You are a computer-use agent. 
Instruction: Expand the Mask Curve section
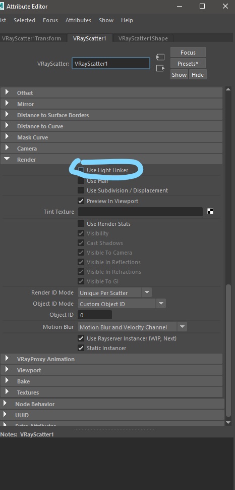point(111,137)
